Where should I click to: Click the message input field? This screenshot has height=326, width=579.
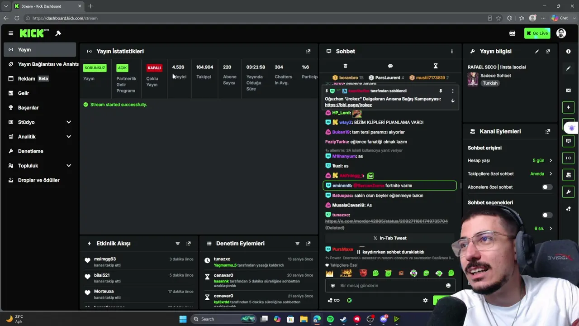390,286
